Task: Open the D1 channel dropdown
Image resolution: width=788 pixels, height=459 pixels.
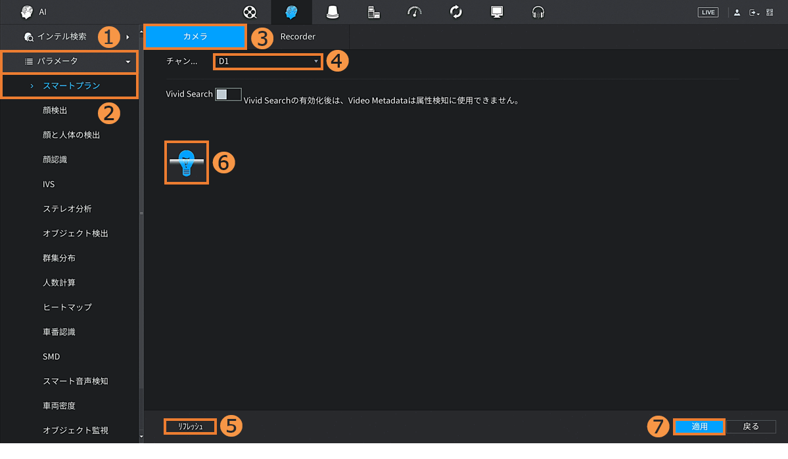Action: click(x=268, y=61)
